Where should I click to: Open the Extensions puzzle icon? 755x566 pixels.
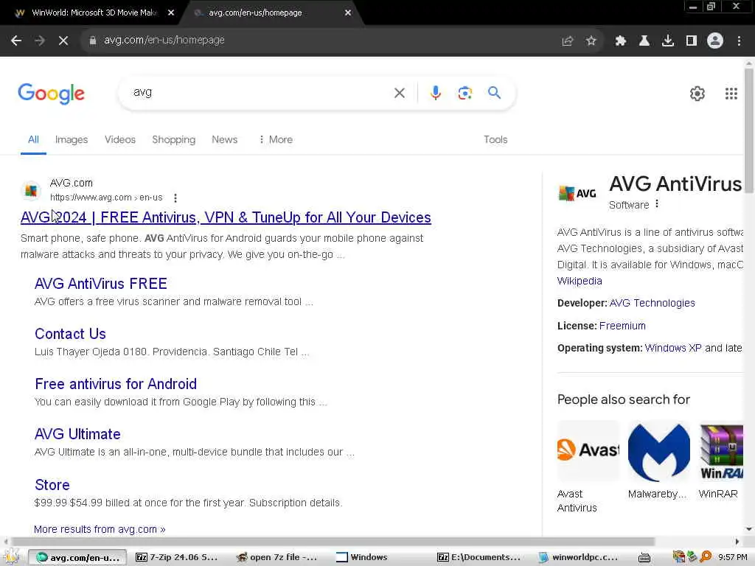(x=621, y=41)
